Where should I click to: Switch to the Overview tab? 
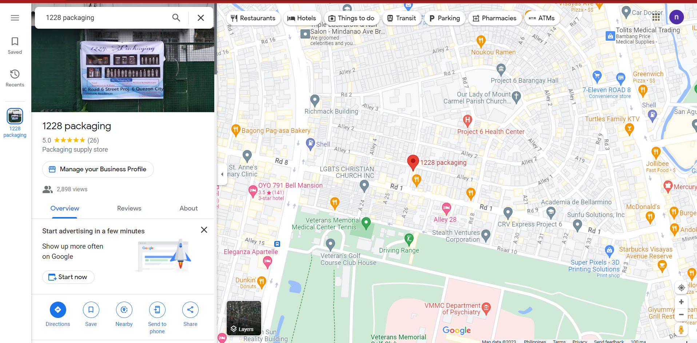pyautogui.click(x=65, y=208)
